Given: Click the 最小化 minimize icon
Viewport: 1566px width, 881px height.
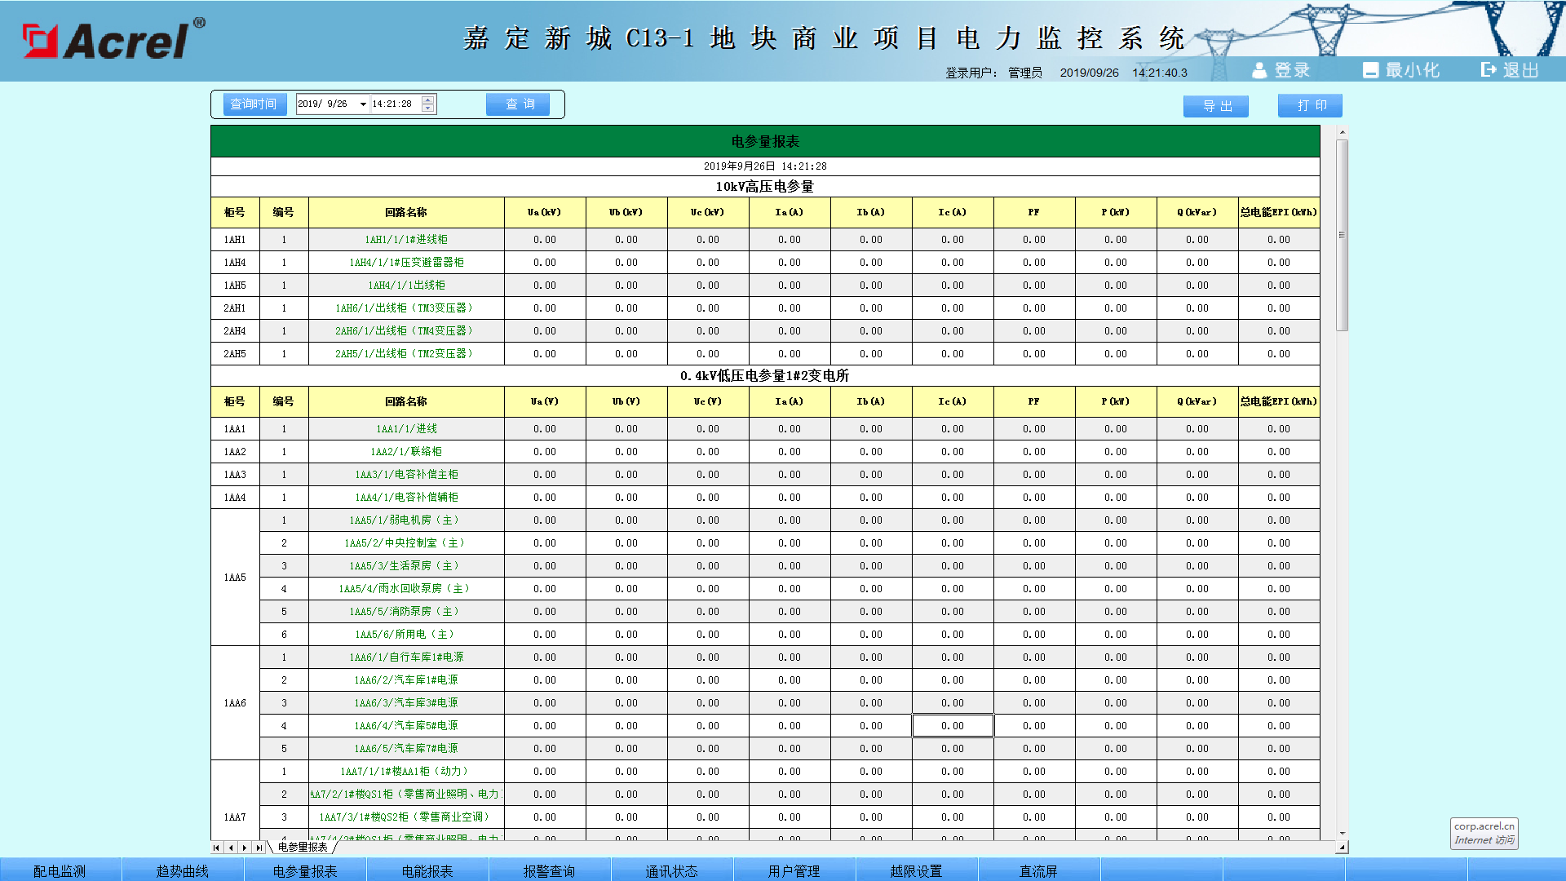Looking at the screenshot, I should tap(1370, 70).
